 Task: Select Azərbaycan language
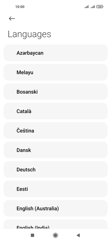(55, 53)
